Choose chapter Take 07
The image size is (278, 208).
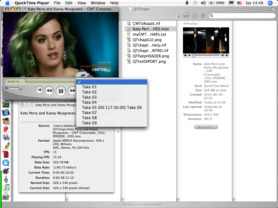tap(112, 113)
